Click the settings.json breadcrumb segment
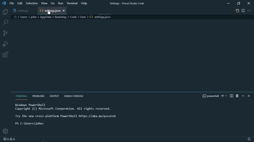The image size is (254, 142). 100,17
